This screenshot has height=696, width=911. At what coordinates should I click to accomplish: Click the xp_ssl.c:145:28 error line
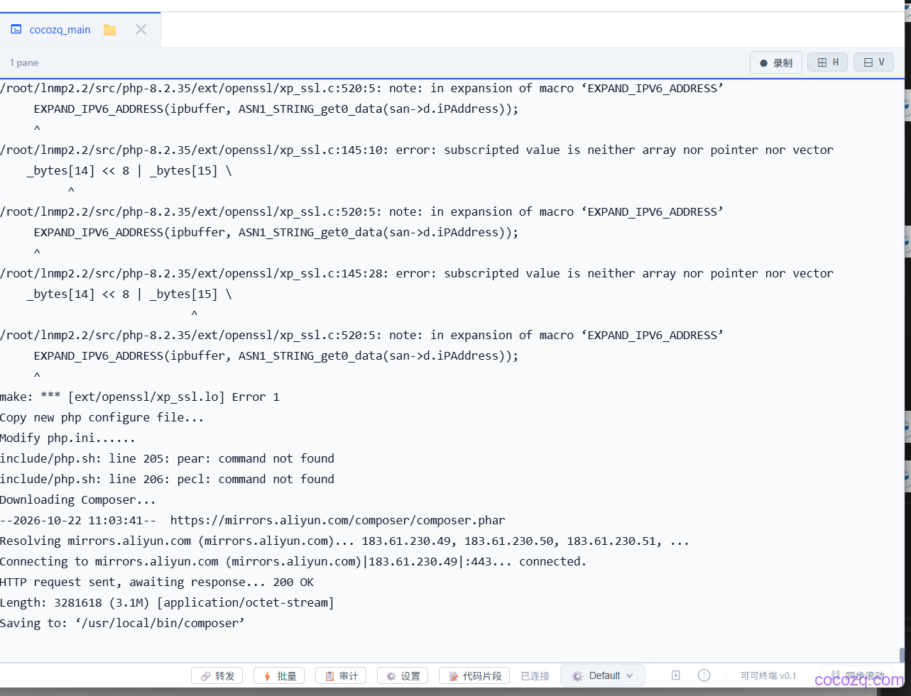coord(417,274)
